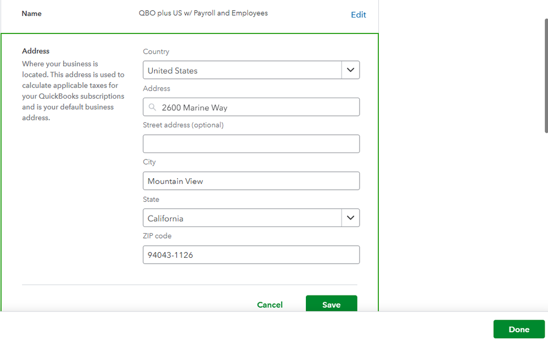The image size is (548, 340).
Task: Cancel the address changes
Action: pyautogui.click(x=270, y=305)
